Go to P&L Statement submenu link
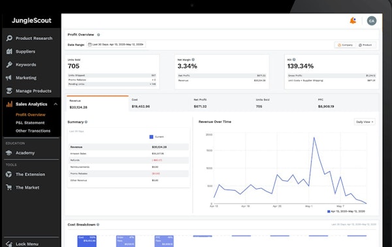Viewport: 392px width, 247px height. coord(30,123)
